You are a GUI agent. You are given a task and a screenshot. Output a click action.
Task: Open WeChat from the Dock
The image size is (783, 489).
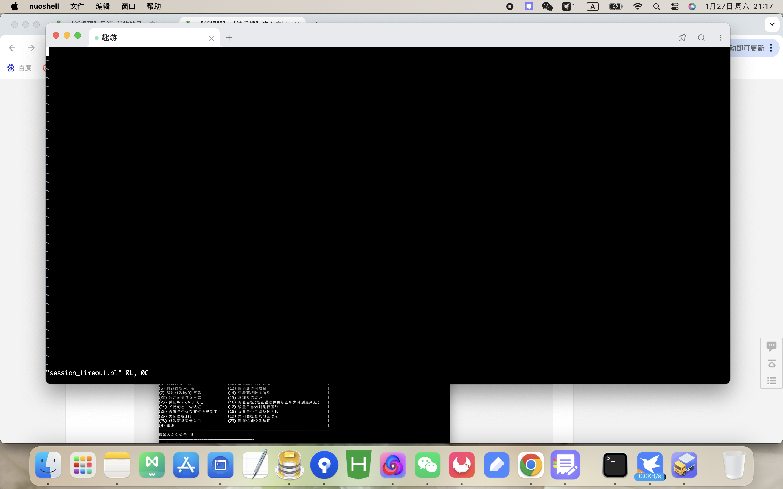[x=427, y=465]
